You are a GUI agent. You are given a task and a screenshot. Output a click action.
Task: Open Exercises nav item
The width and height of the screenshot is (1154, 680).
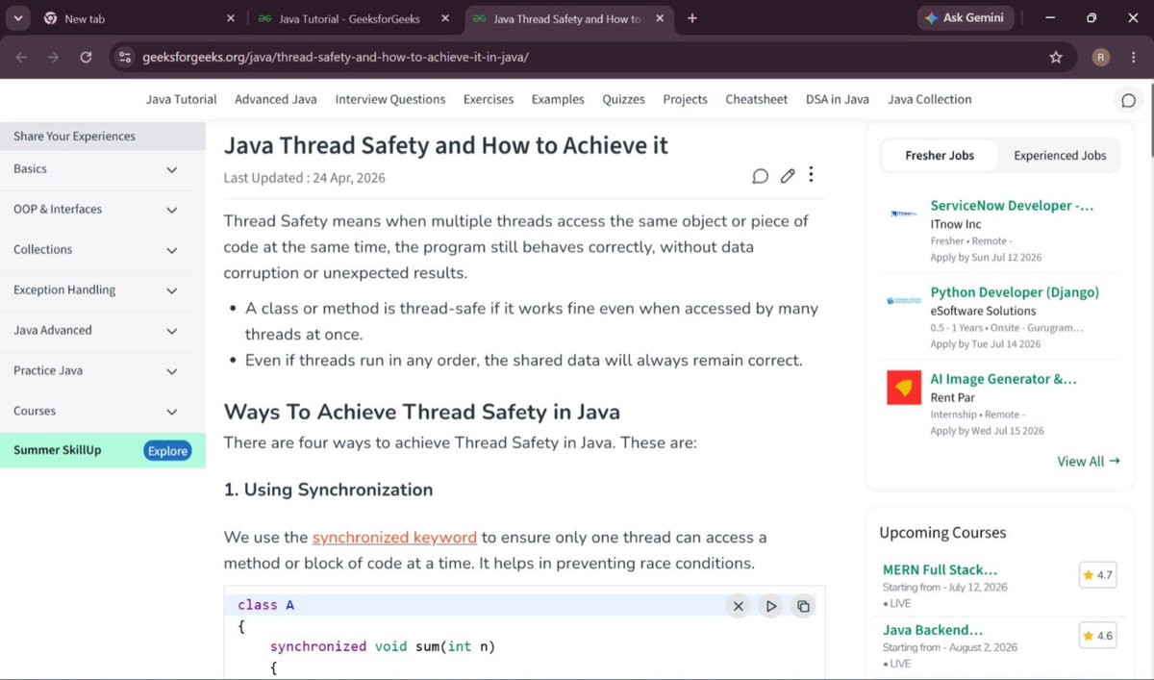[489, 100]
